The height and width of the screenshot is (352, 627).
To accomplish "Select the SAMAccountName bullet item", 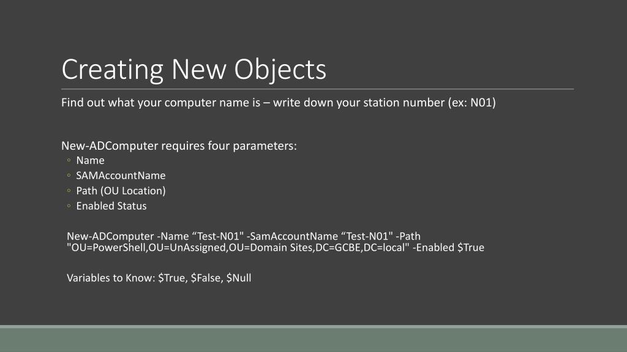I will [x=121, y=175].
